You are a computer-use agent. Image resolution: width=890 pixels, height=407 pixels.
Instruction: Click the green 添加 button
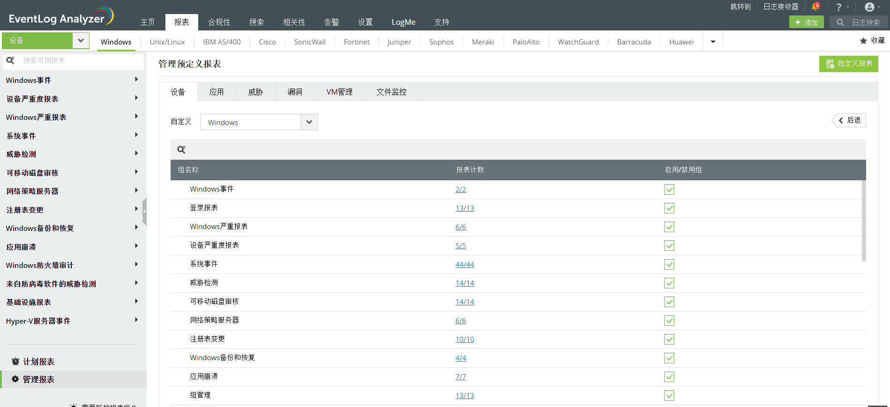pyautogui.click(x=806, y=22)
